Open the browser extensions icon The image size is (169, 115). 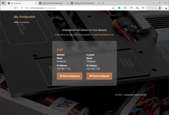tap(125, 8)
